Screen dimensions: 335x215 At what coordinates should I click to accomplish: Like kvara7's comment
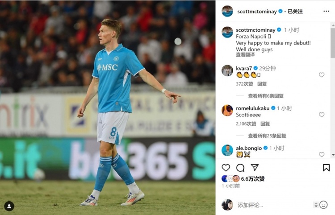pyautogui.click(x=322, y=75)
